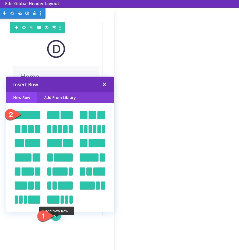Delete the section with the trash icon
Viewport: 239px width, 250px height.
click(x=35, y=13)
